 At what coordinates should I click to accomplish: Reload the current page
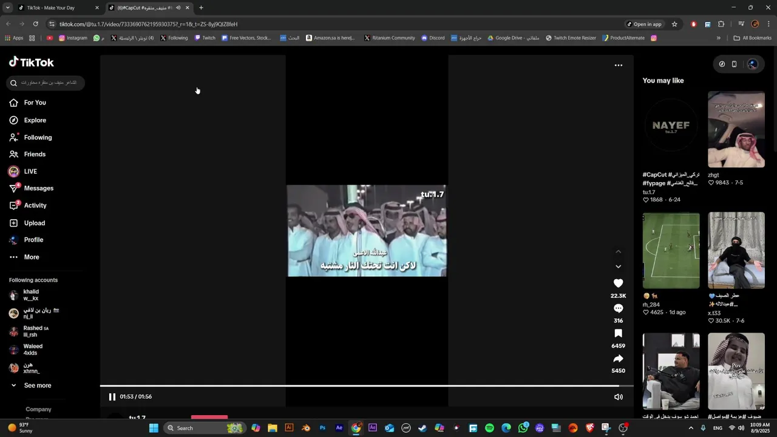(35, 24)
